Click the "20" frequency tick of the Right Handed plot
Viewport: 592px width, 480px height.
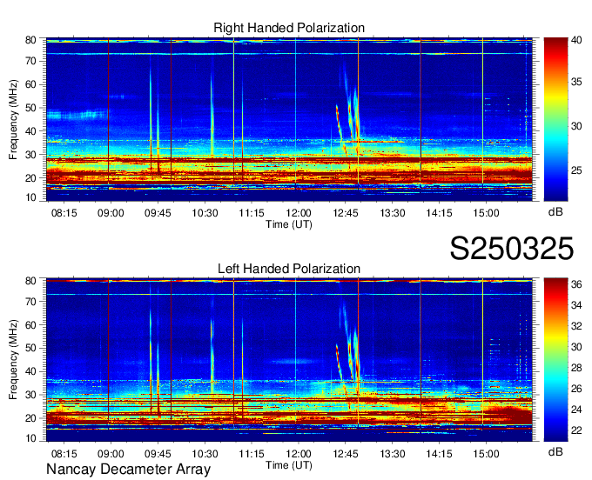[30, 178]
